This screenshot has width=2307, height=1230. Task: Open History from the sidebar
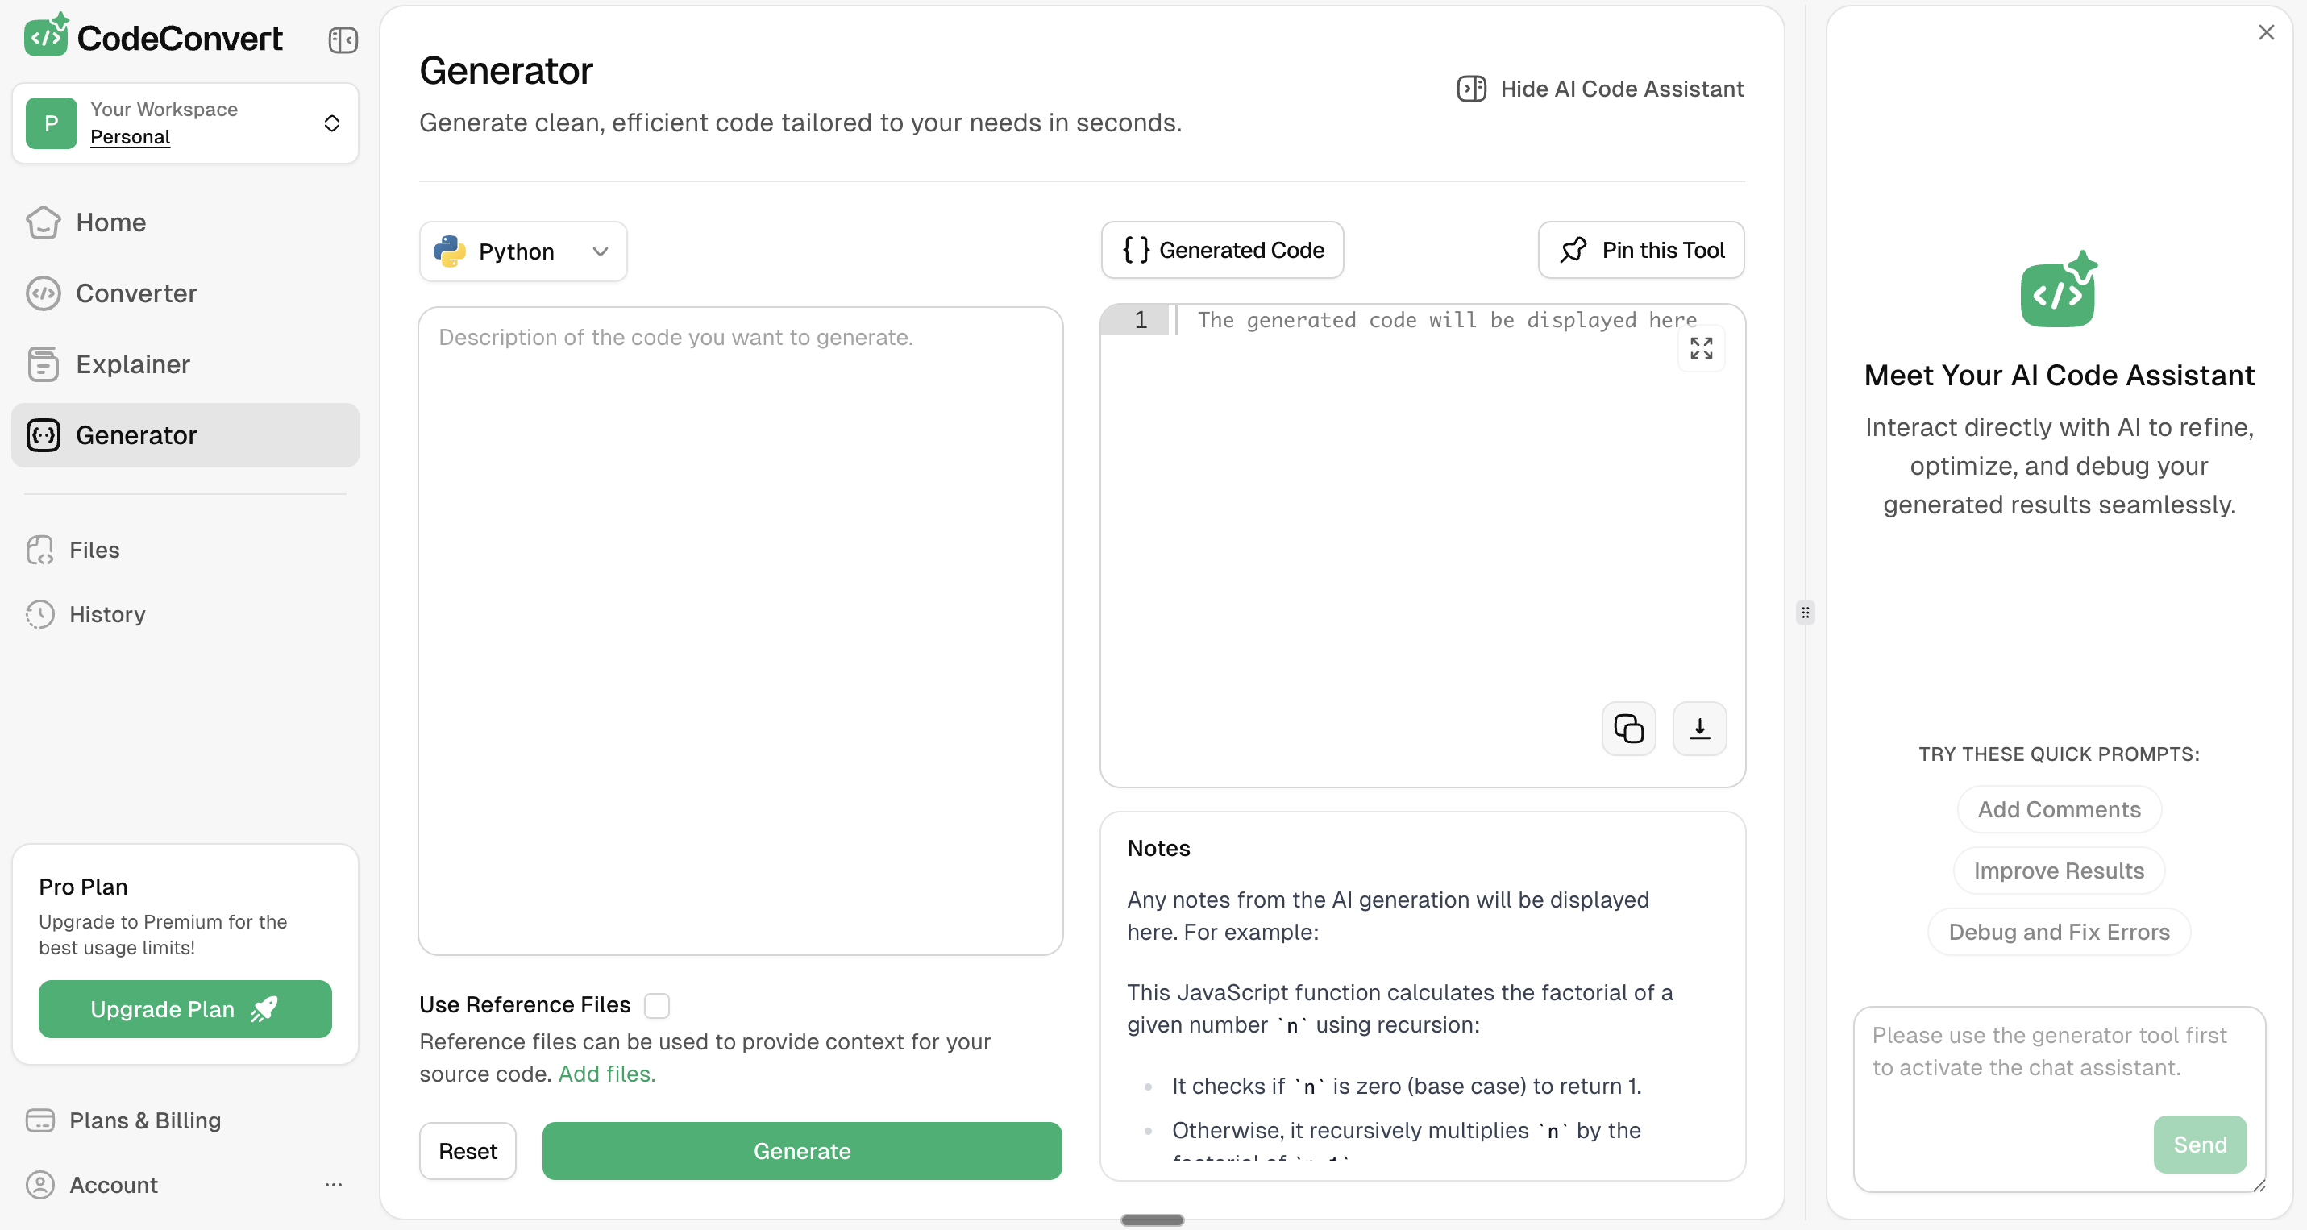(x=106, y=614)
